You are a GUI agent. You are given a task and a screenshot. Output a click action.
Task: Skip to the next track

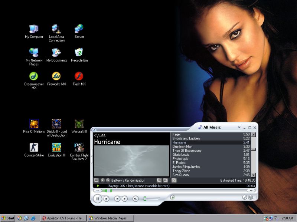click(x=125, y=199)
